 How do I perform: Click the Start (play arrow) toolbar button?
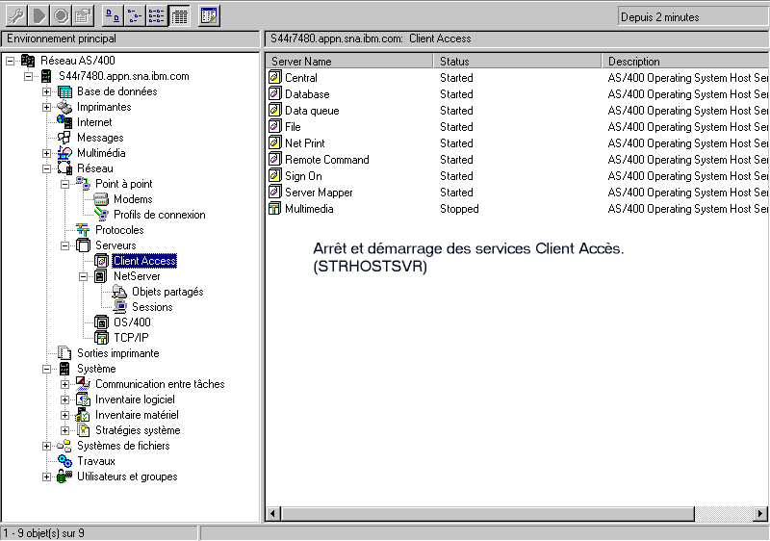(38, 16)
